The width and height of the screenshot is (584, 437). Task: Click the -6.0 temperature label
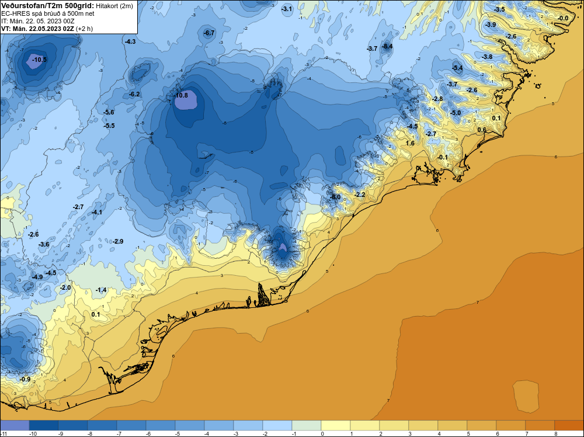[x=335, y=197]
